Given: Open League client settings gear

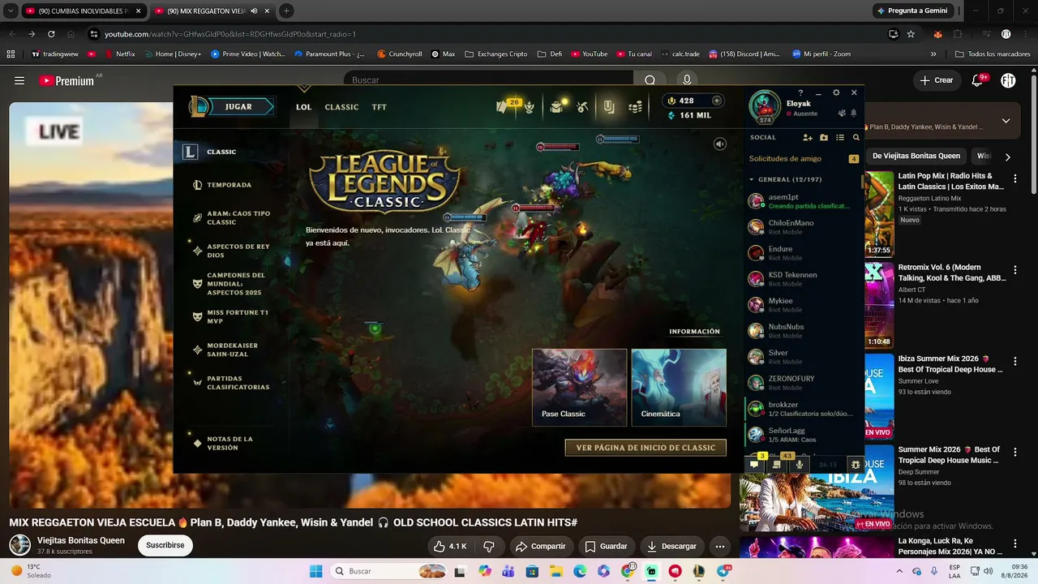Looking at the screenshot, I should pyautogui.click(x=836, y=92).
